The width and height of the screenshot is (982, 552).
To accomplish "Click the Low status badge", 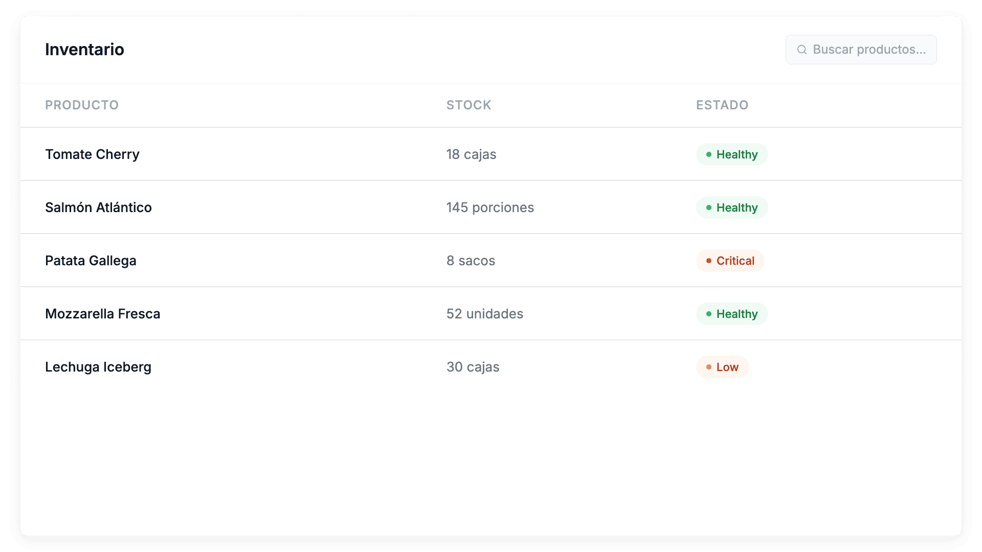I will click(x=722, y=367).
